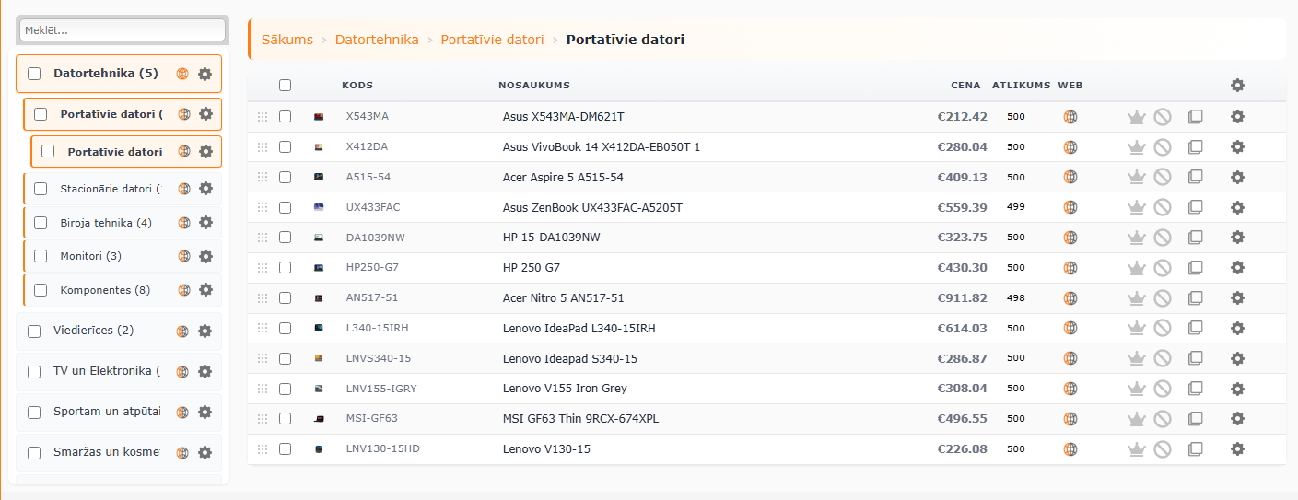Click the crown icon for Asus X543MA-DM621T
1298x500 pixels.
tap(1136, 117)
